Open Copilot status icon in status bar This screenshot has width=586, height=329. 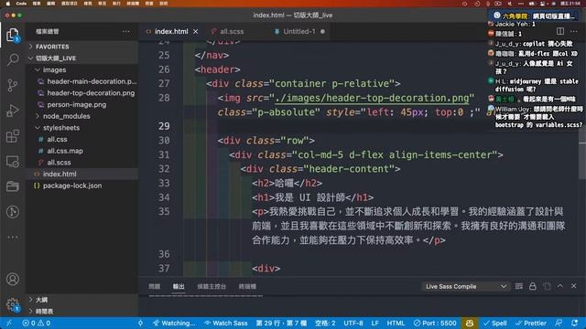coord(470,323)
